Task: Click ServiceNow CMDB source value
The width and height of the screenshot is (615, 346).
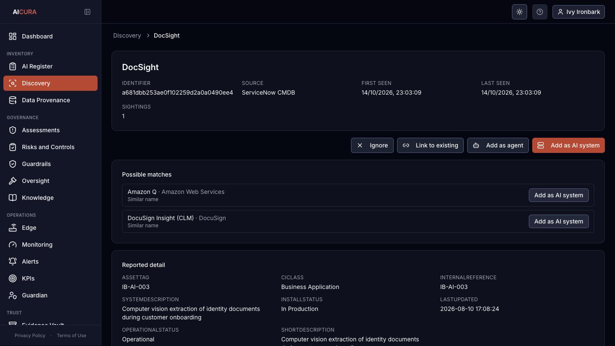Action: click(268, 93)
